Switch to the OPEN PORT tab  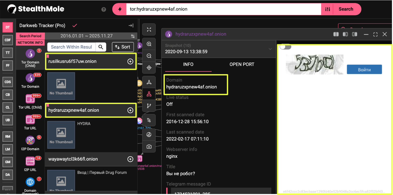(242, 64)
